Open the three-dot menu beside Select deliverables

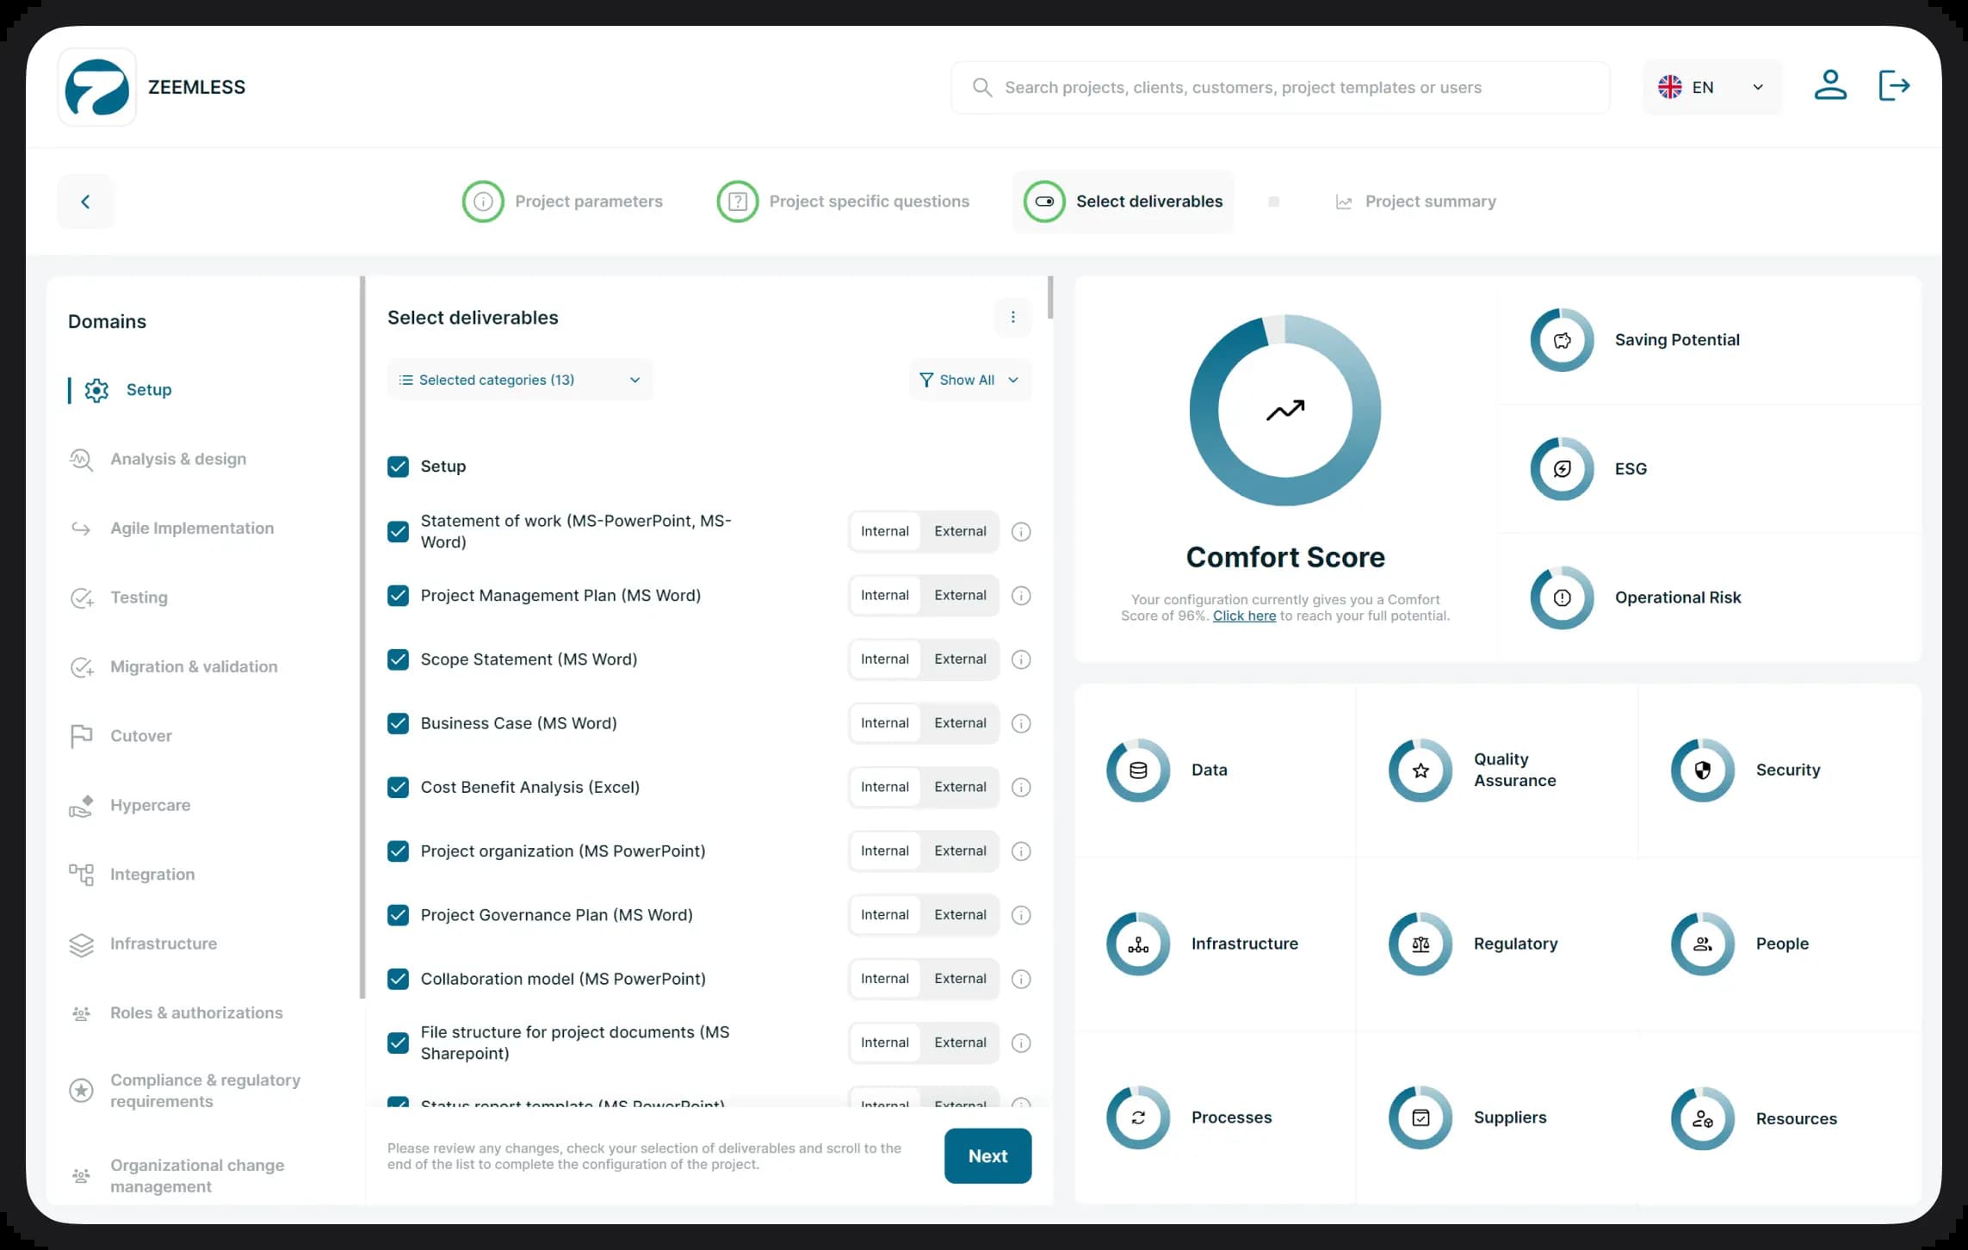pyautogui.click(x=1012, y=318)
